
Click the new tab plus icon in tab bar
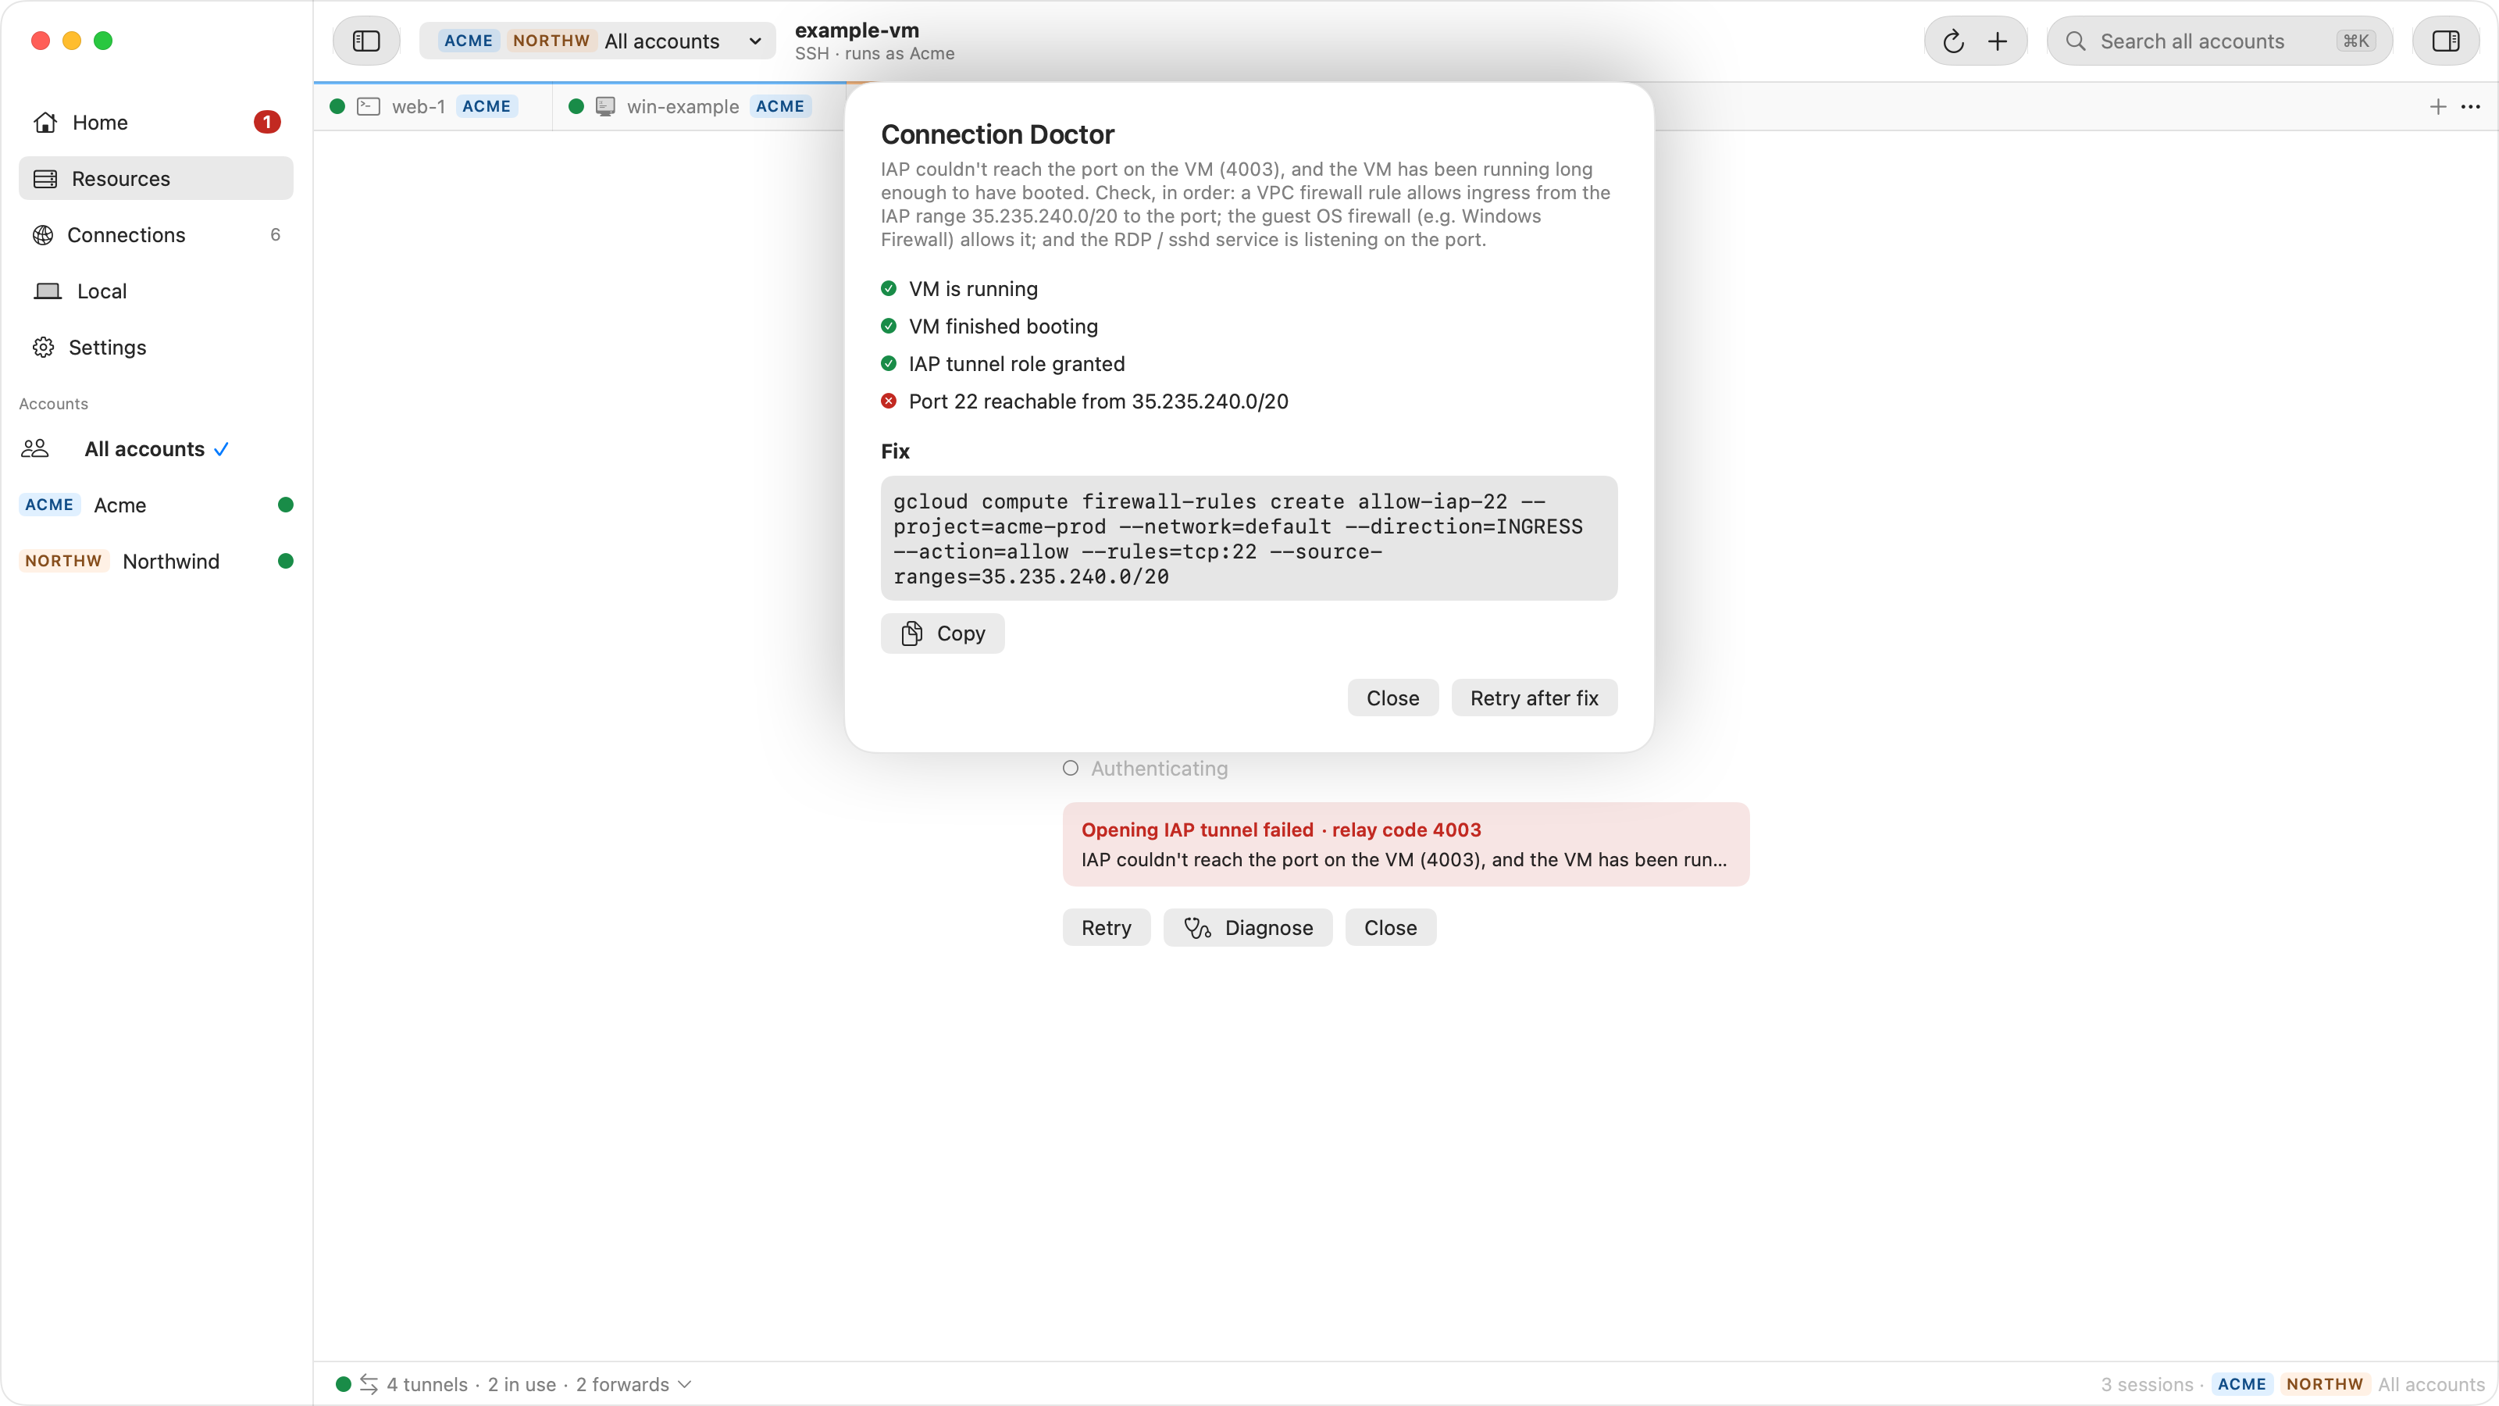pyautogui.click(x=2438, y=107)
